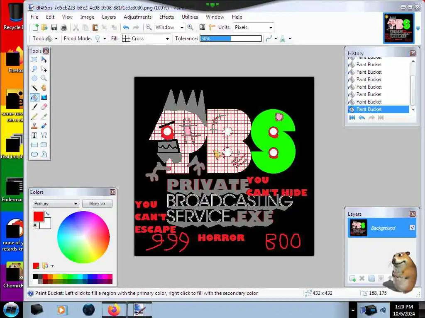Select the Eraser tool

coord(44,107)
